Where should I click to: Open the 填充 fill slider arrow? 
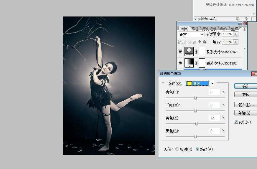236,42
